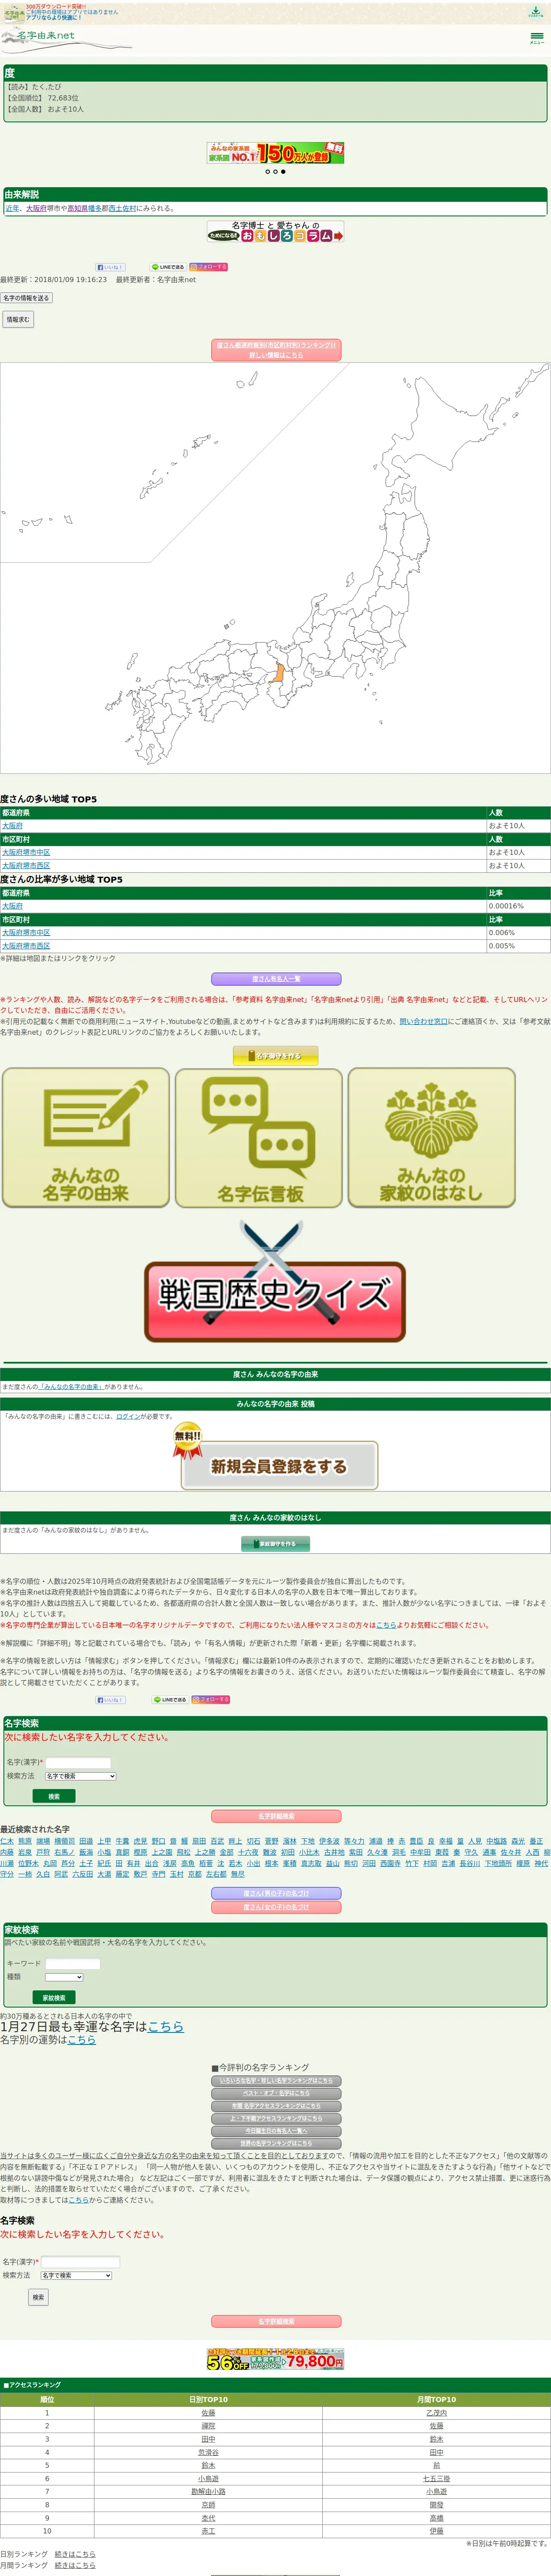Click the 度さん(女の子)の名づけ button
551x2576 pixels.
point(276,1907)
